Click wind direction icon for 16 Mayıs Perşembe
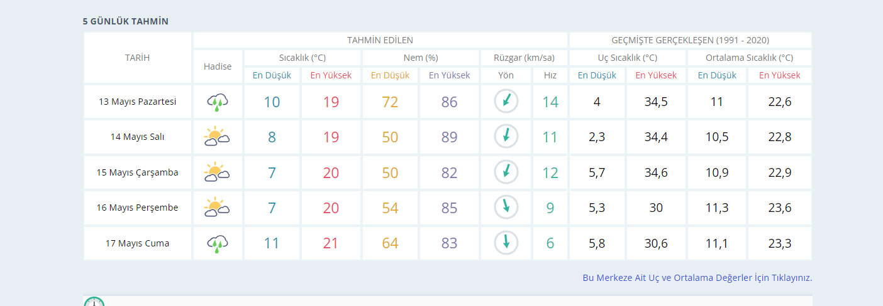Viewport: 883px width, 306px height. [506, 208]
